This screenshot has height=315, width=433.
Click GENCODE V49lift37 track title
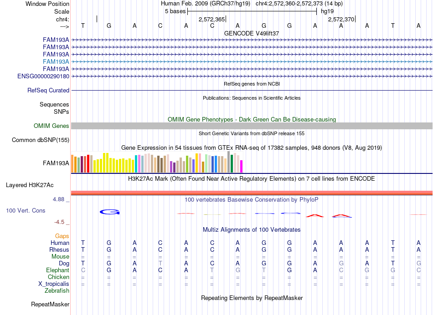(x=252, y=33)
